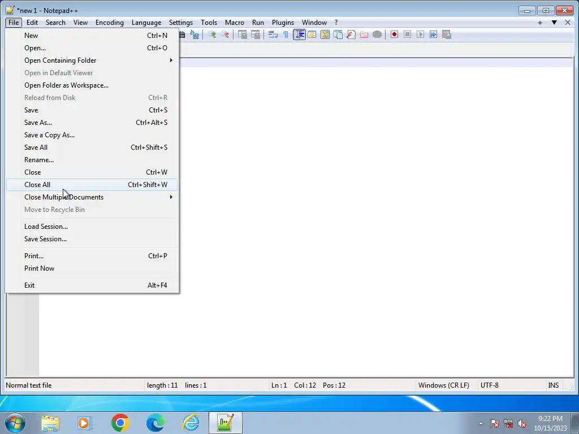Screen dimensions: 579x434
Task: Choose Save As... menu entry
Action: pyautogui.click(x=92, y=123)
